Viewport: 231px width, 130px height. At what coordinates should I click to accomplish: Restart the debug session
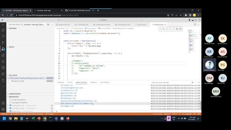coord(177,29)
